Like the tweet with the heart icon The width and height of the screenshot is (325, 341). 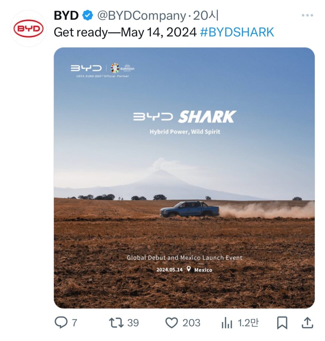[171, 322]
